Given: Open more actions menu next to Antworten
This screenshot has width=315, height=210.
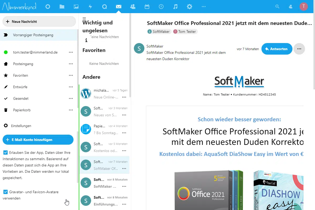Looking at the screenshot, I should (x=299, y=49).
